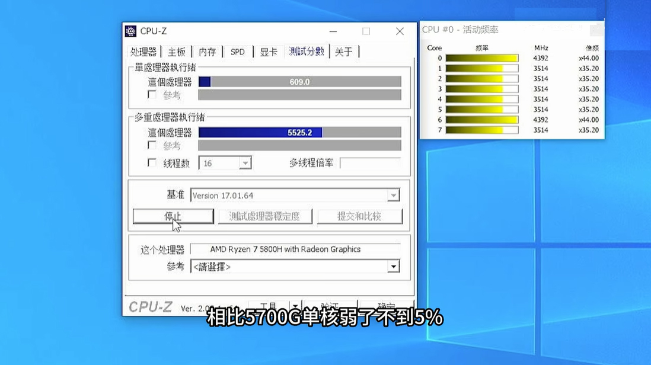Image resolution: width=651 pixels, height=365 pixels.
Task: Click the AMD Ryzen 7 5800H processor name field
Action: point(296,249)
